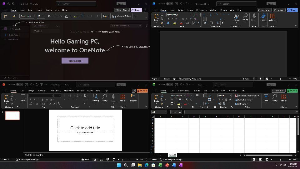
Task: Click the OneNote bullet list icon
Action: pos(84,16)
